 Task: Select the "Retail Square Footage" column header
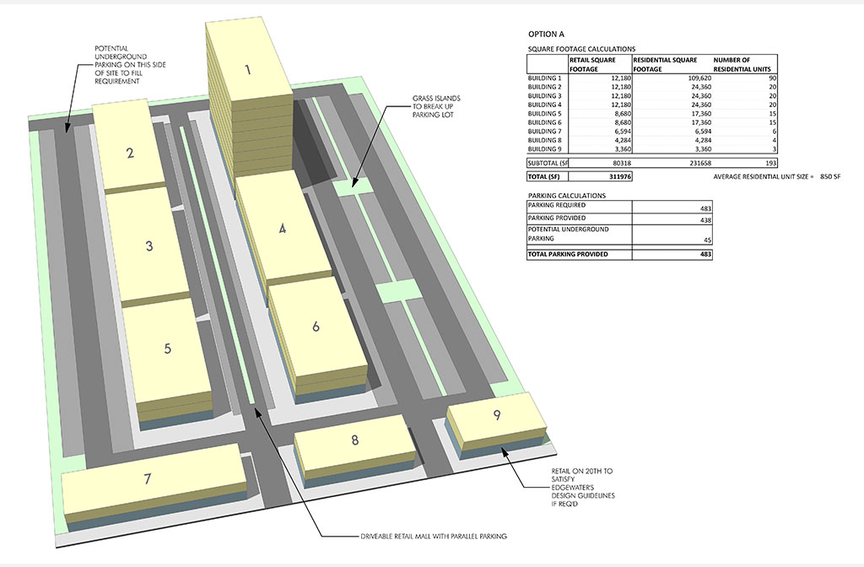click(600, 64)
